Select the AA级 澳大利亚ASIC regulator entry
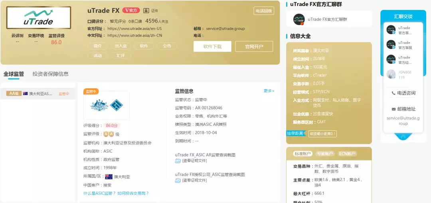The width and height of the screenshot is (431, 203). pos(38,94)
